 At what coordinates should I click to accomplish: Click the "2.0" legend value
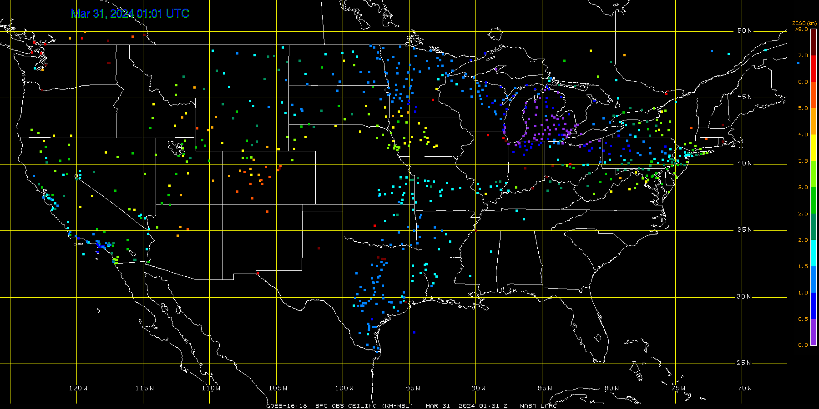(803, 240)
